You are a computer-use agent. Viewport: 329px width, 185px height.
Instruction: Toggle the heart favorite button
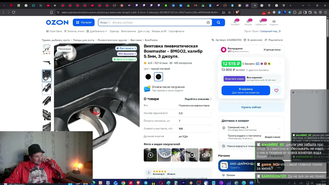tap(276, 90)
